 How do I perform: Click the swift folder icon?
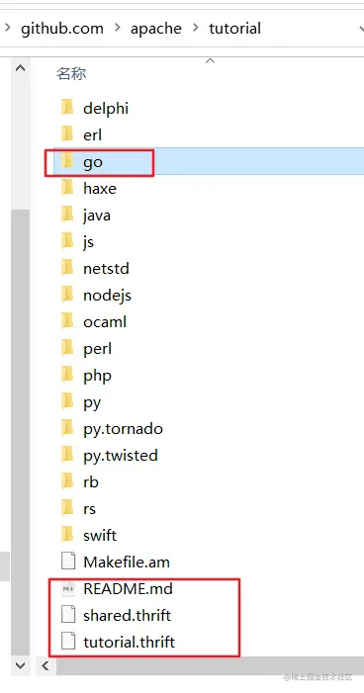[x=67, y=535]
